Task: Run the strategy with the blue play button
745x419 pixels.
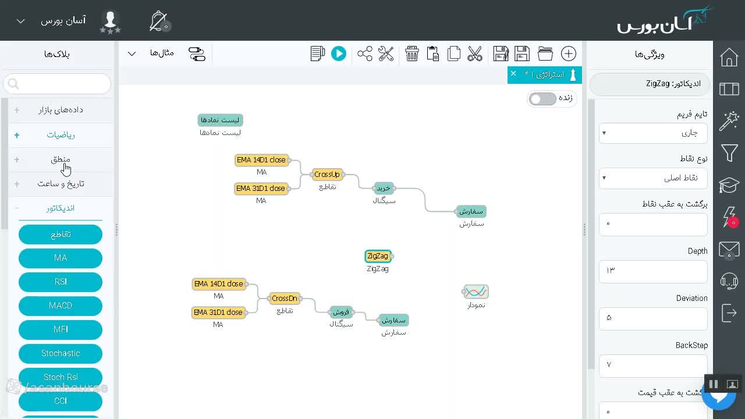Action: (339, 54)
